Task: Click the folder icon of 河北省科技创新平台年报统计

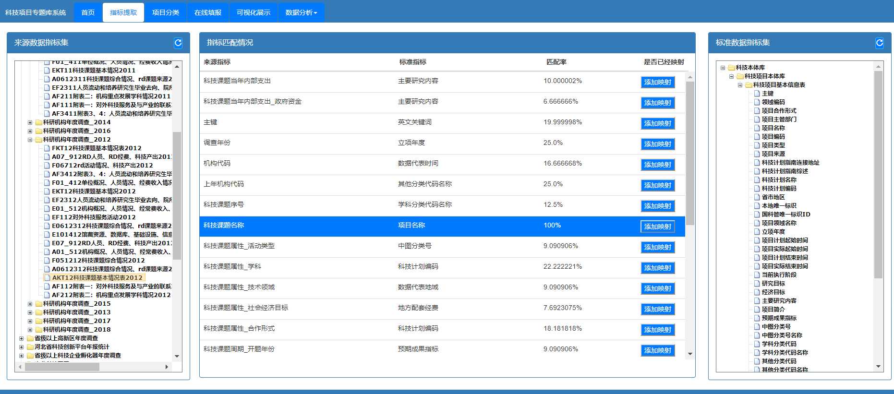Action: pyautogui.click(x=30, y=347)
